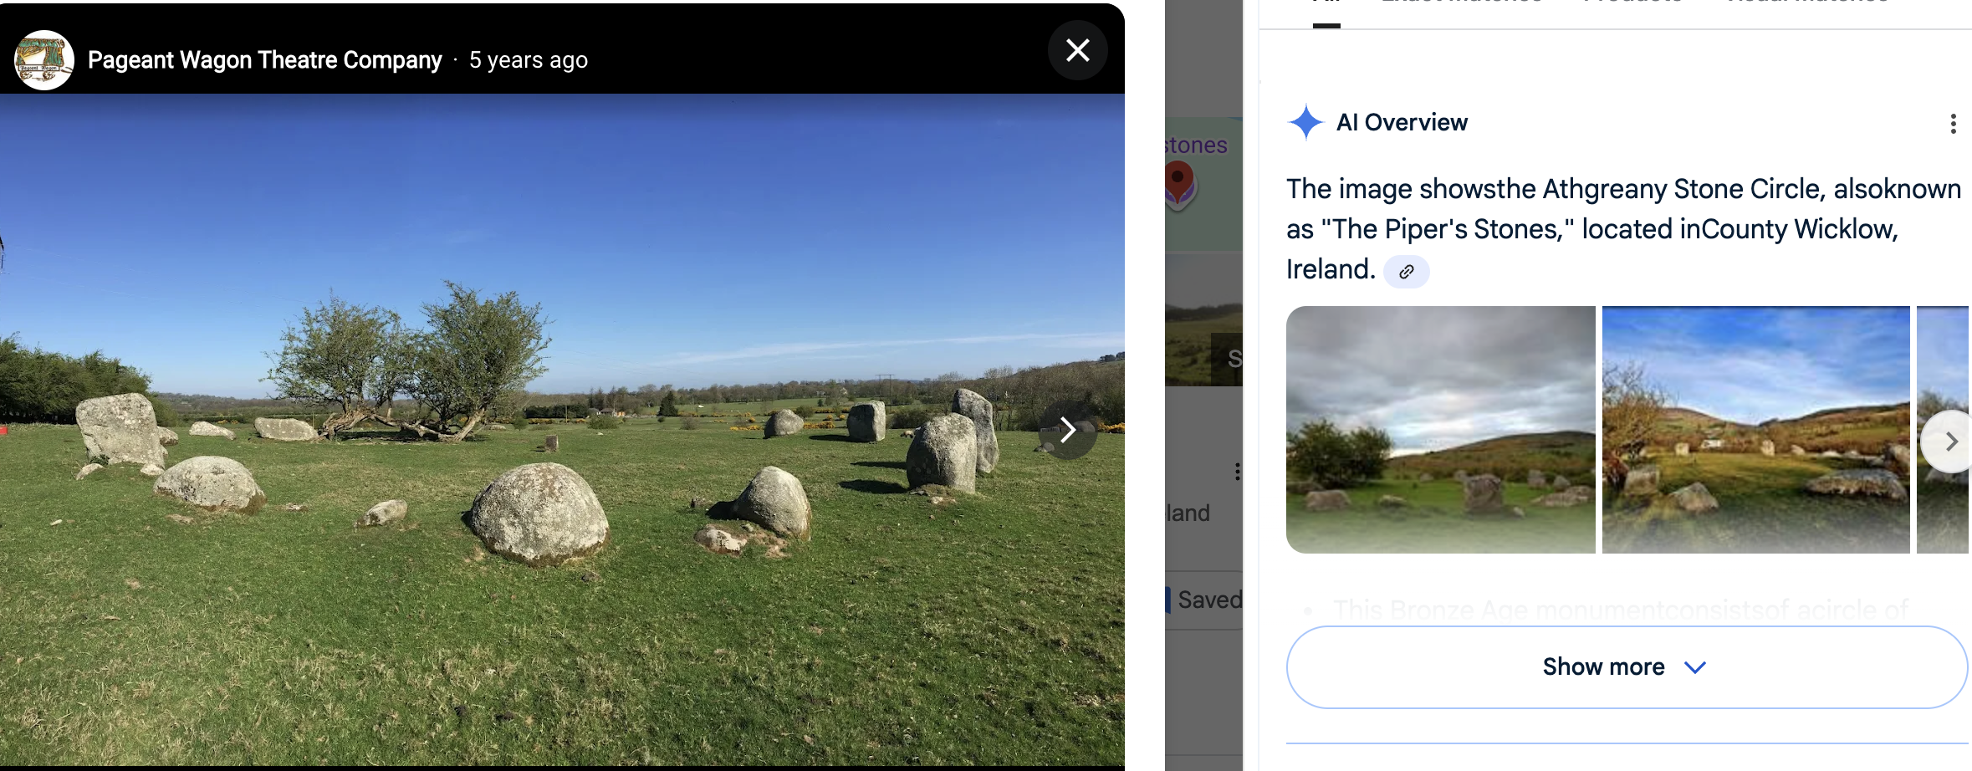Viewport: 1972px width, 771px height.
Task: Click the blue AI Overview sparkle icon
Action: 1305,122
